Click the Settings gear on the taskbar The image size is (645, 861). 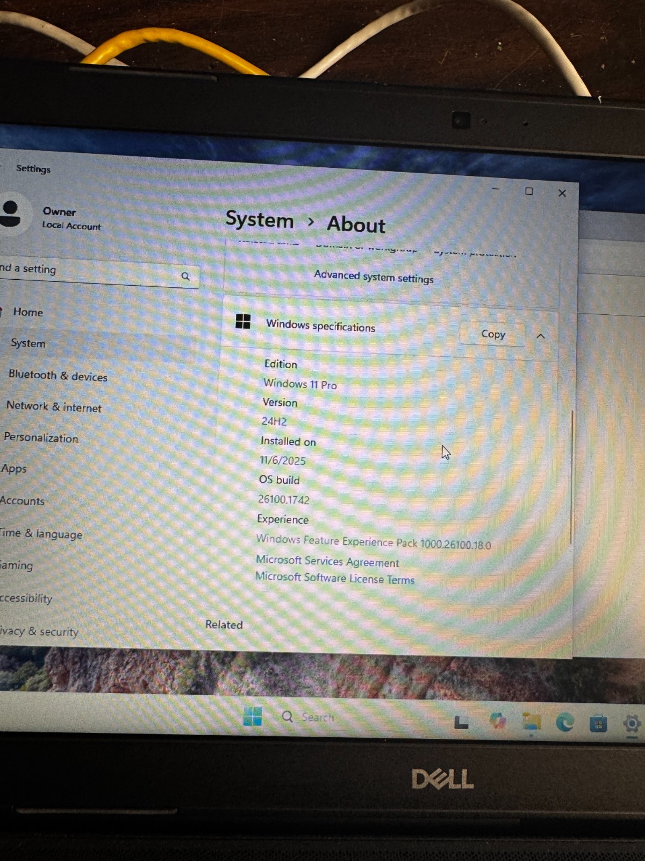[x=632, y=724]
